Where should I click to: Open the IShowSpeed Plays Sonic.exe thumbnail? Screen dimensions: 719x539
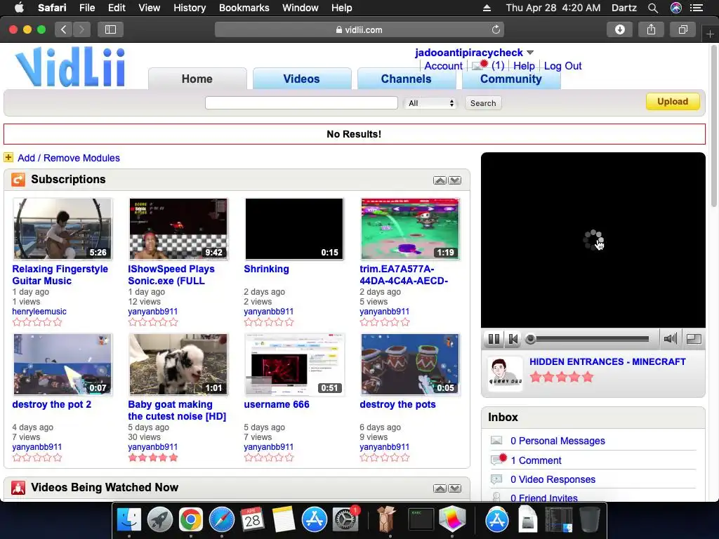pyautogui.click(x=178, y=229)
